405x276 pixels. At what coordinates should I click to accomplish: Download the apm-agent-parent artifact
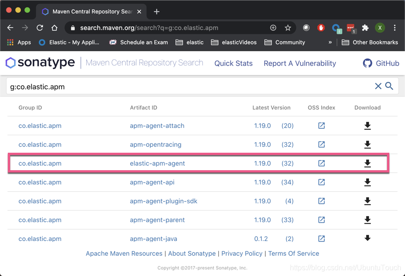click(367, 220)
